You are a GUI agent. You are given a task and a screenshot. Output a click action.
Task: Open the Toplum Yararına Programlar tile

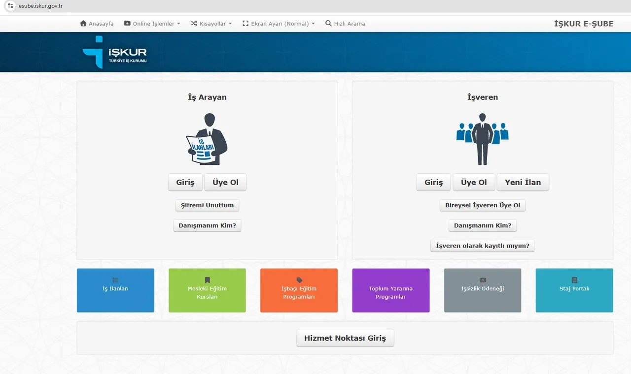coord(391,290)
